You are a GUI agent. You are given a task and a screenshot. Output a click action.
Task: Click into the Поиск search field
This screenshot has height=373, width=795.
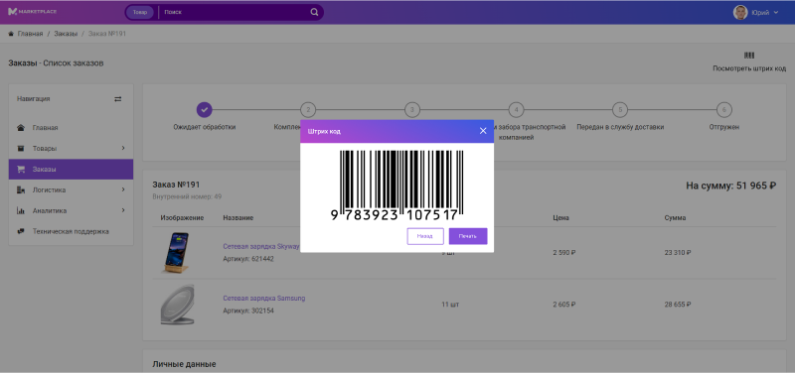236,12
